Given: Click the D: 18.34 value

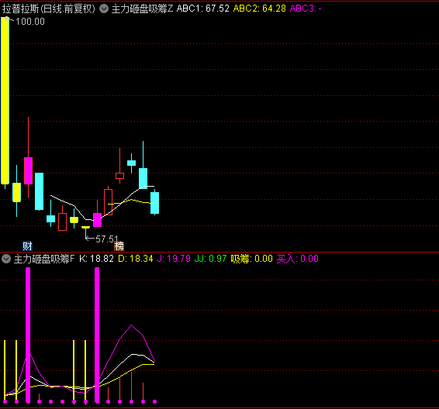Looking at the screenshot, I should pos(136,259).
